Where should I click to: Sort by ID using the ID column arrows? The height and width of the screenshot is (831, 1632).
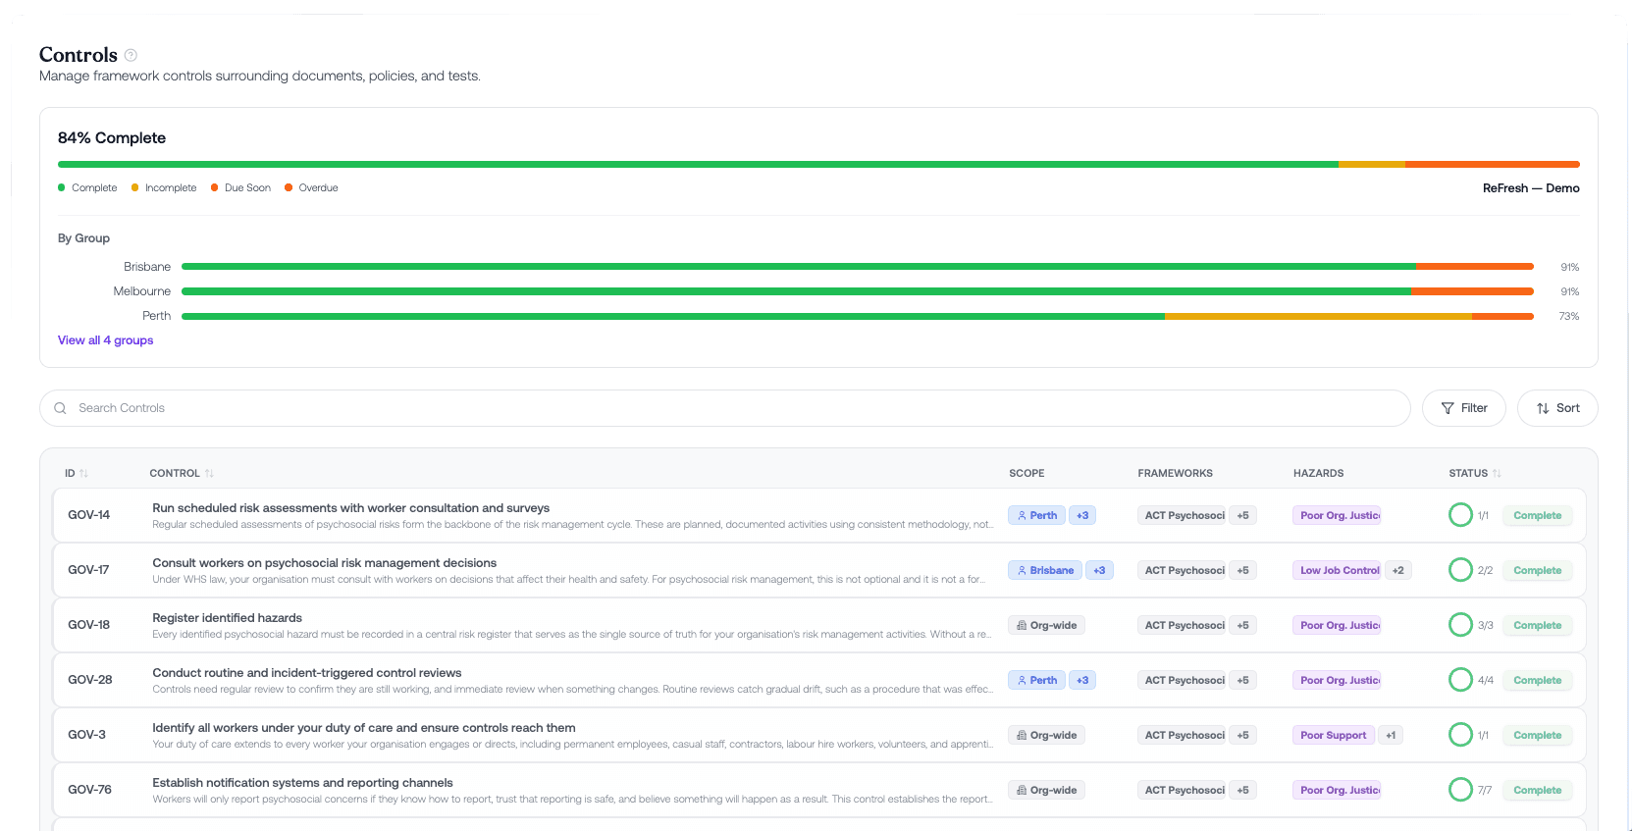(83, 473)
